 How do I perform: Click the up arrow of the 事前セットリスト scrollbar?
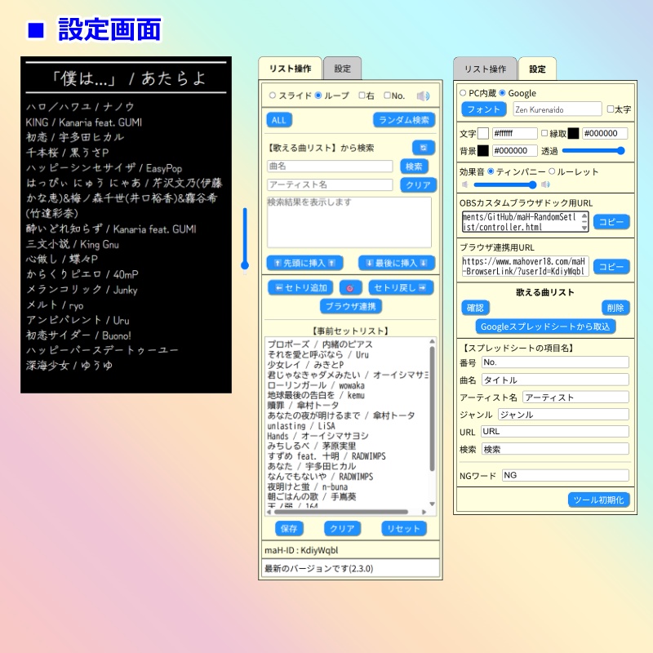click(x=432, y=341)
